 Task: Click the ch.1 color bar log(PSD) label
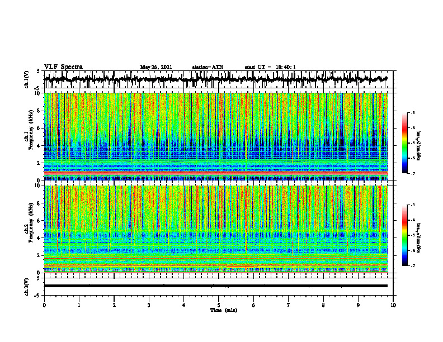tap(419, 146)
